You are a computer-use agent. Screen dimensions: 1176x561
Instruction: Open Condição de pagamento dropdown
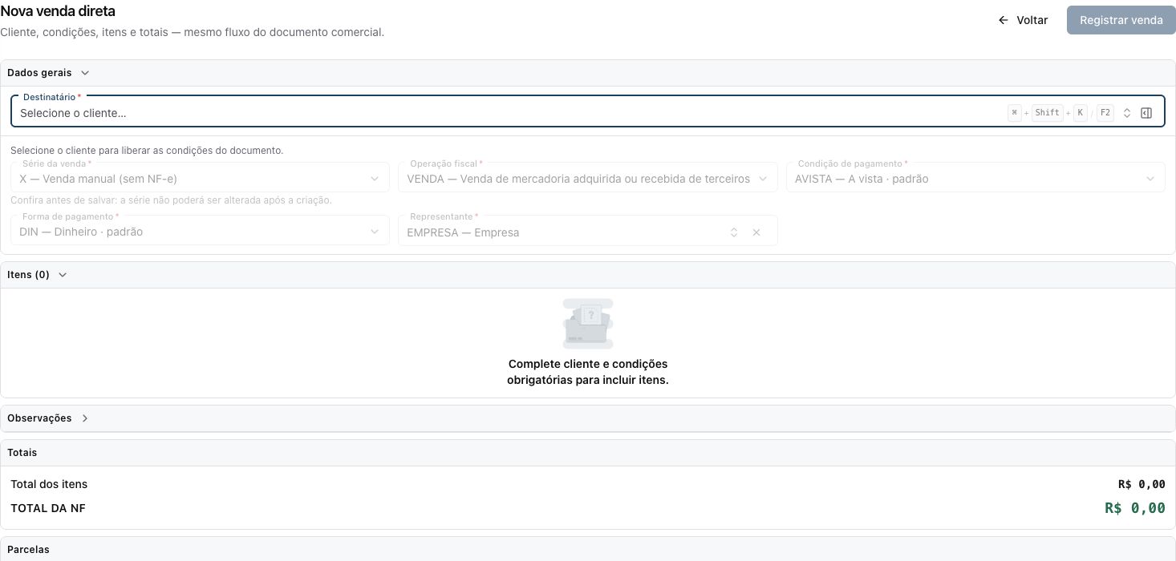(x=975, y=177)
